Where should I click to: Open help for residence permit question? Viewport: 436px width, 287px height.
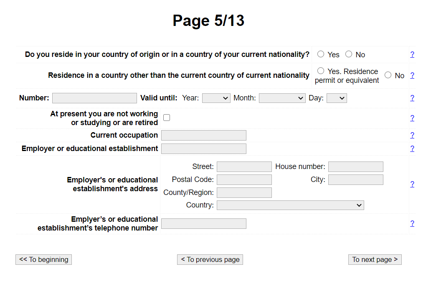pos(412,75)
